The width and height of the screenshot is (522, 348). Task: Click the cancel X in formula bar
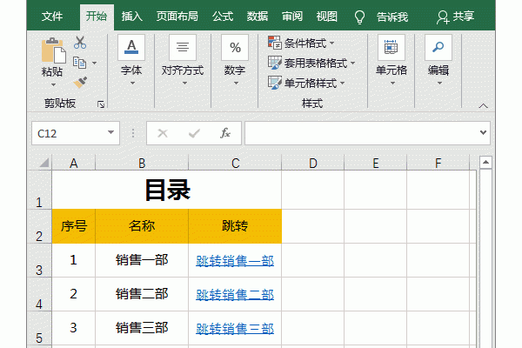(x=163, y=133)
